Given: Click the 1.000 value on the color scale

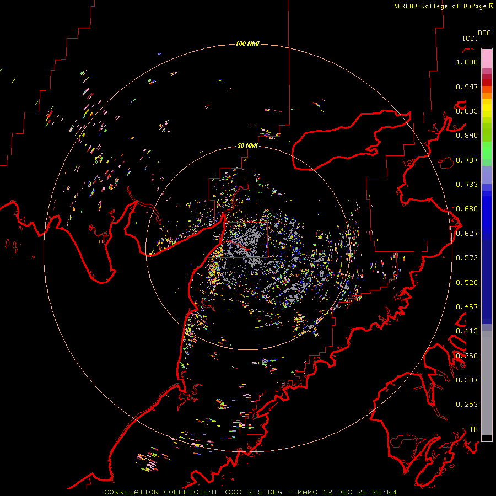Looking at the screenshot, I should click(467, 62).
